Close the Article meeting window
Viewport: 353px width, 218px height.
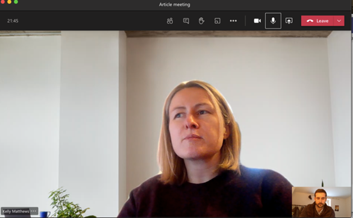[x=2, y=2]
